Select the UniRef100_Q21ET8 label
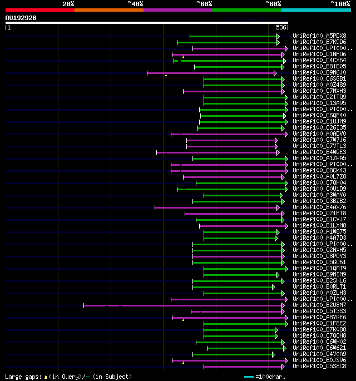Screen dimensions: 356x381 [x=319, y=214]
